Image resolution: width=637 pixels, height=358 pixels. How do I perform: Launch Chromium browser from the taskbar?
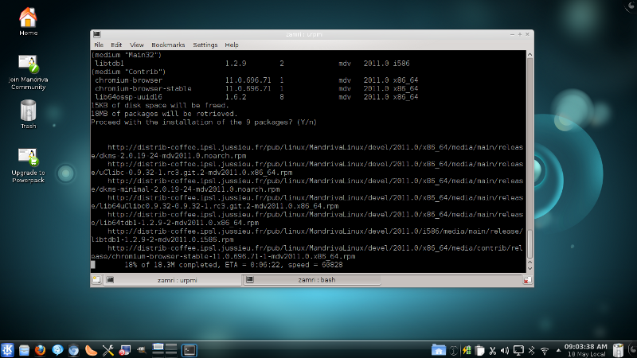coord(73,350)
